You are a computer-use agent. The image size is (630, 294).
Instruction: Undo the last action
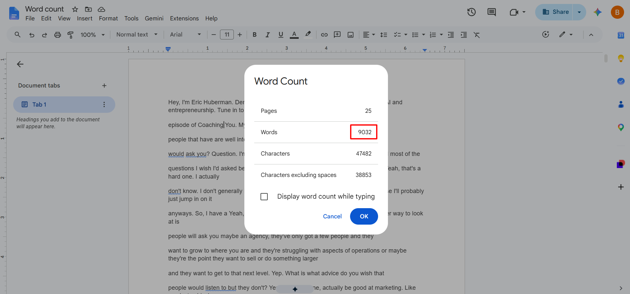(32, 35)
